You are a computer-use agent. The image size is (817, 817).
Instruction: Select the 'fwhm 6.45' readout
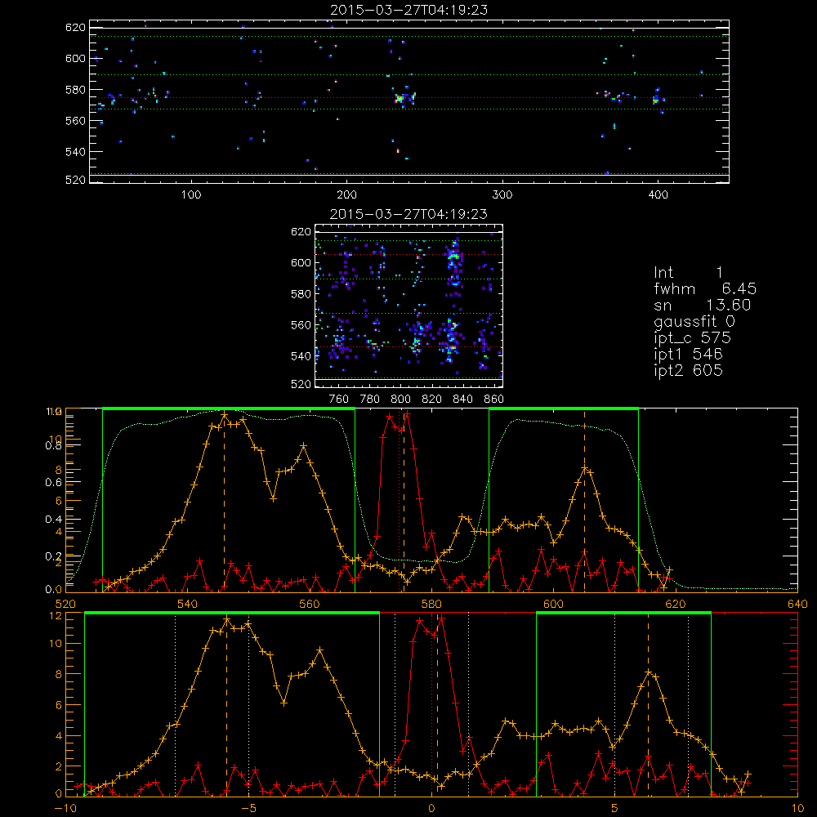click(705, 288)
